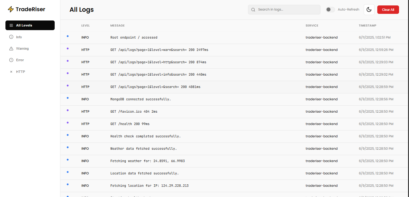The image size is (409, 197).
Task: Click the hamburger icon on All Levels
Action: pos(11,25)
